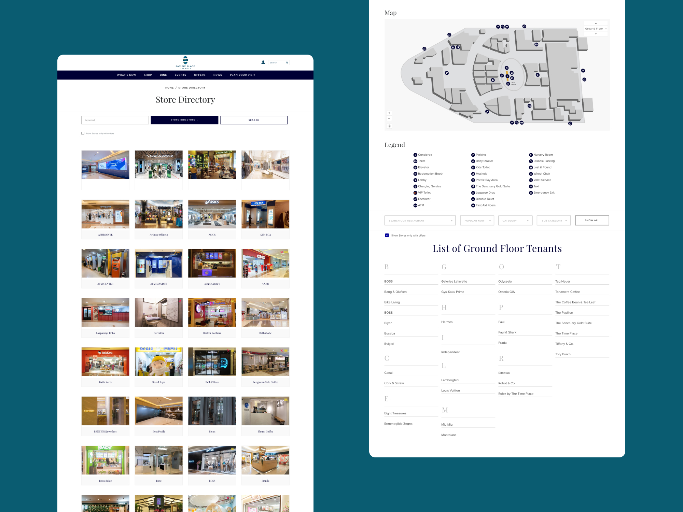The width and height of the screenshot is (683, 512).
Task: Click the News menu item
Action: click(x=218, y=75)
